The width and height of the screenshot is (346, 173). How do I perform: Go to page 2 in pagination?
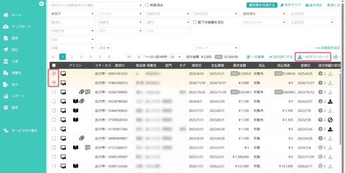pyautogui.click(x=72, y=57)
